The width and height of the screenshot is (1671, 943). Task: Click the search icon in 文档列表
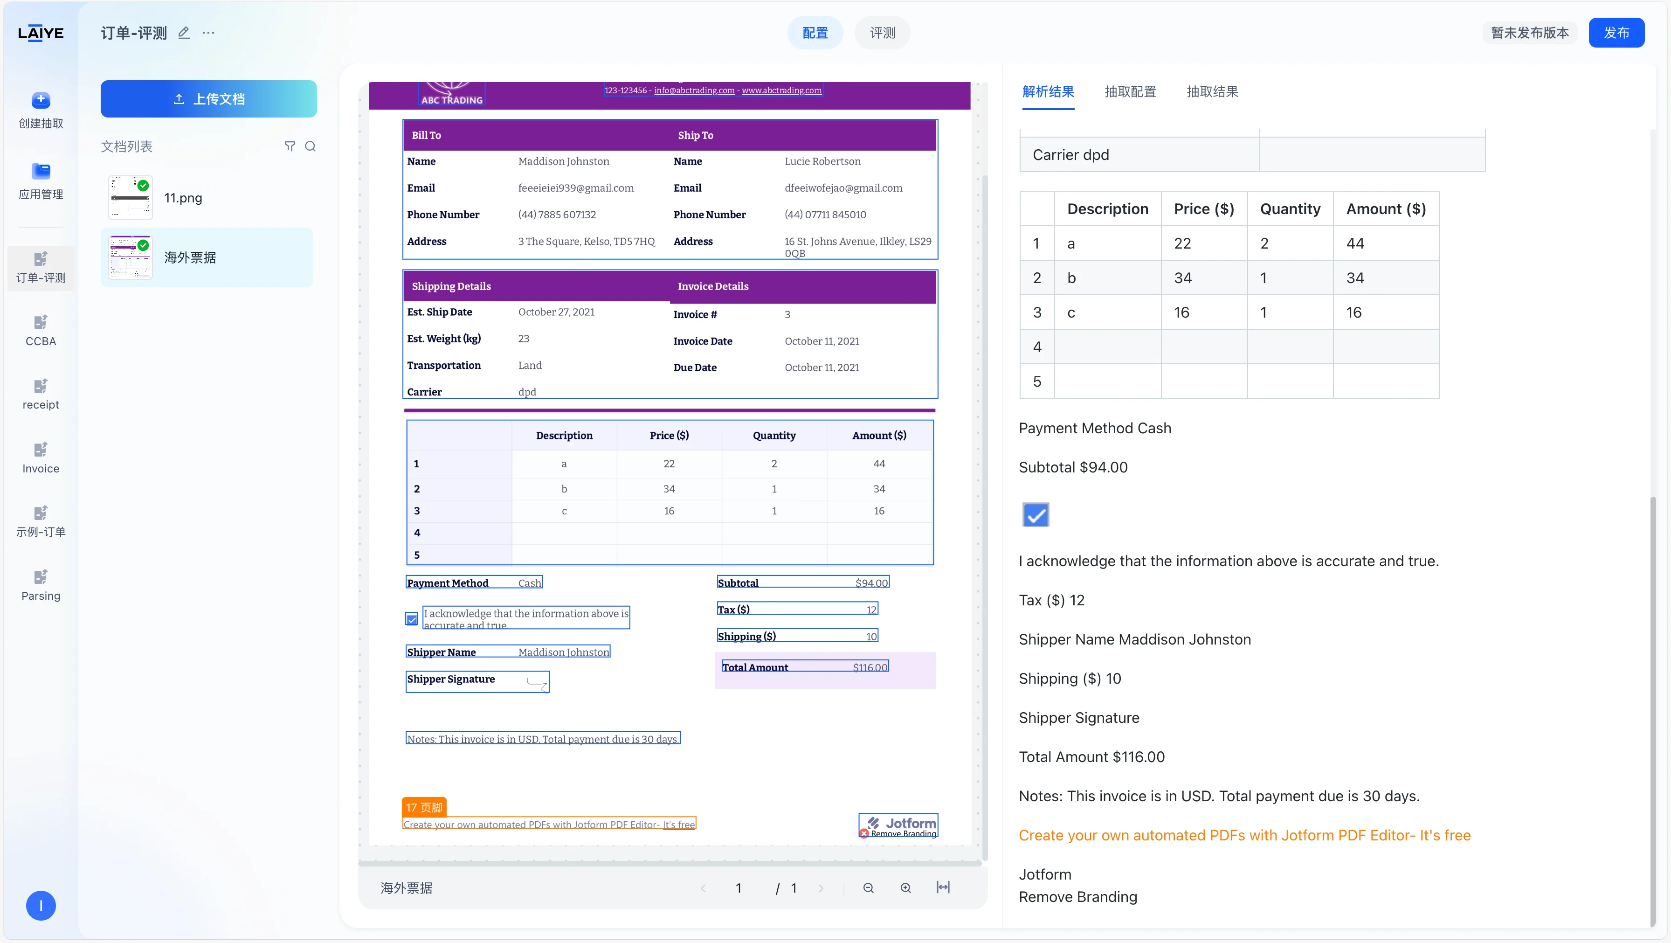pos(310,146)
